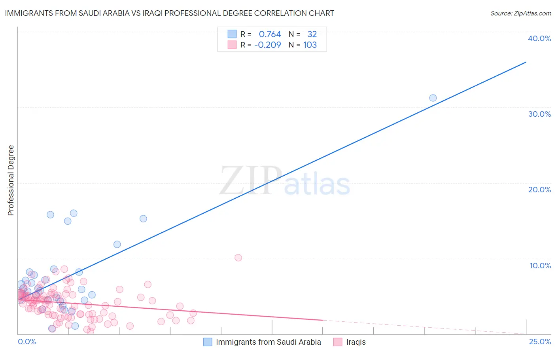Click the ZIPatlas watermark in chart center
The width and height of the screenshot is (556, 353).
(285, 181)
